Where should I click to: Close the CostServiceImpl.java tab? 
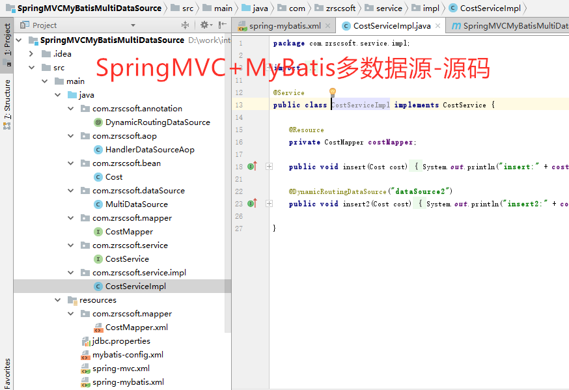pos(438,26)
